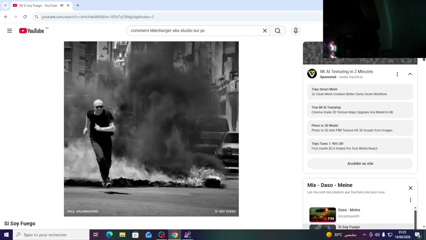Launch Microsoft Edge from the taskbar
This screenshot has height=240, width=426.
tap(109, 235)
